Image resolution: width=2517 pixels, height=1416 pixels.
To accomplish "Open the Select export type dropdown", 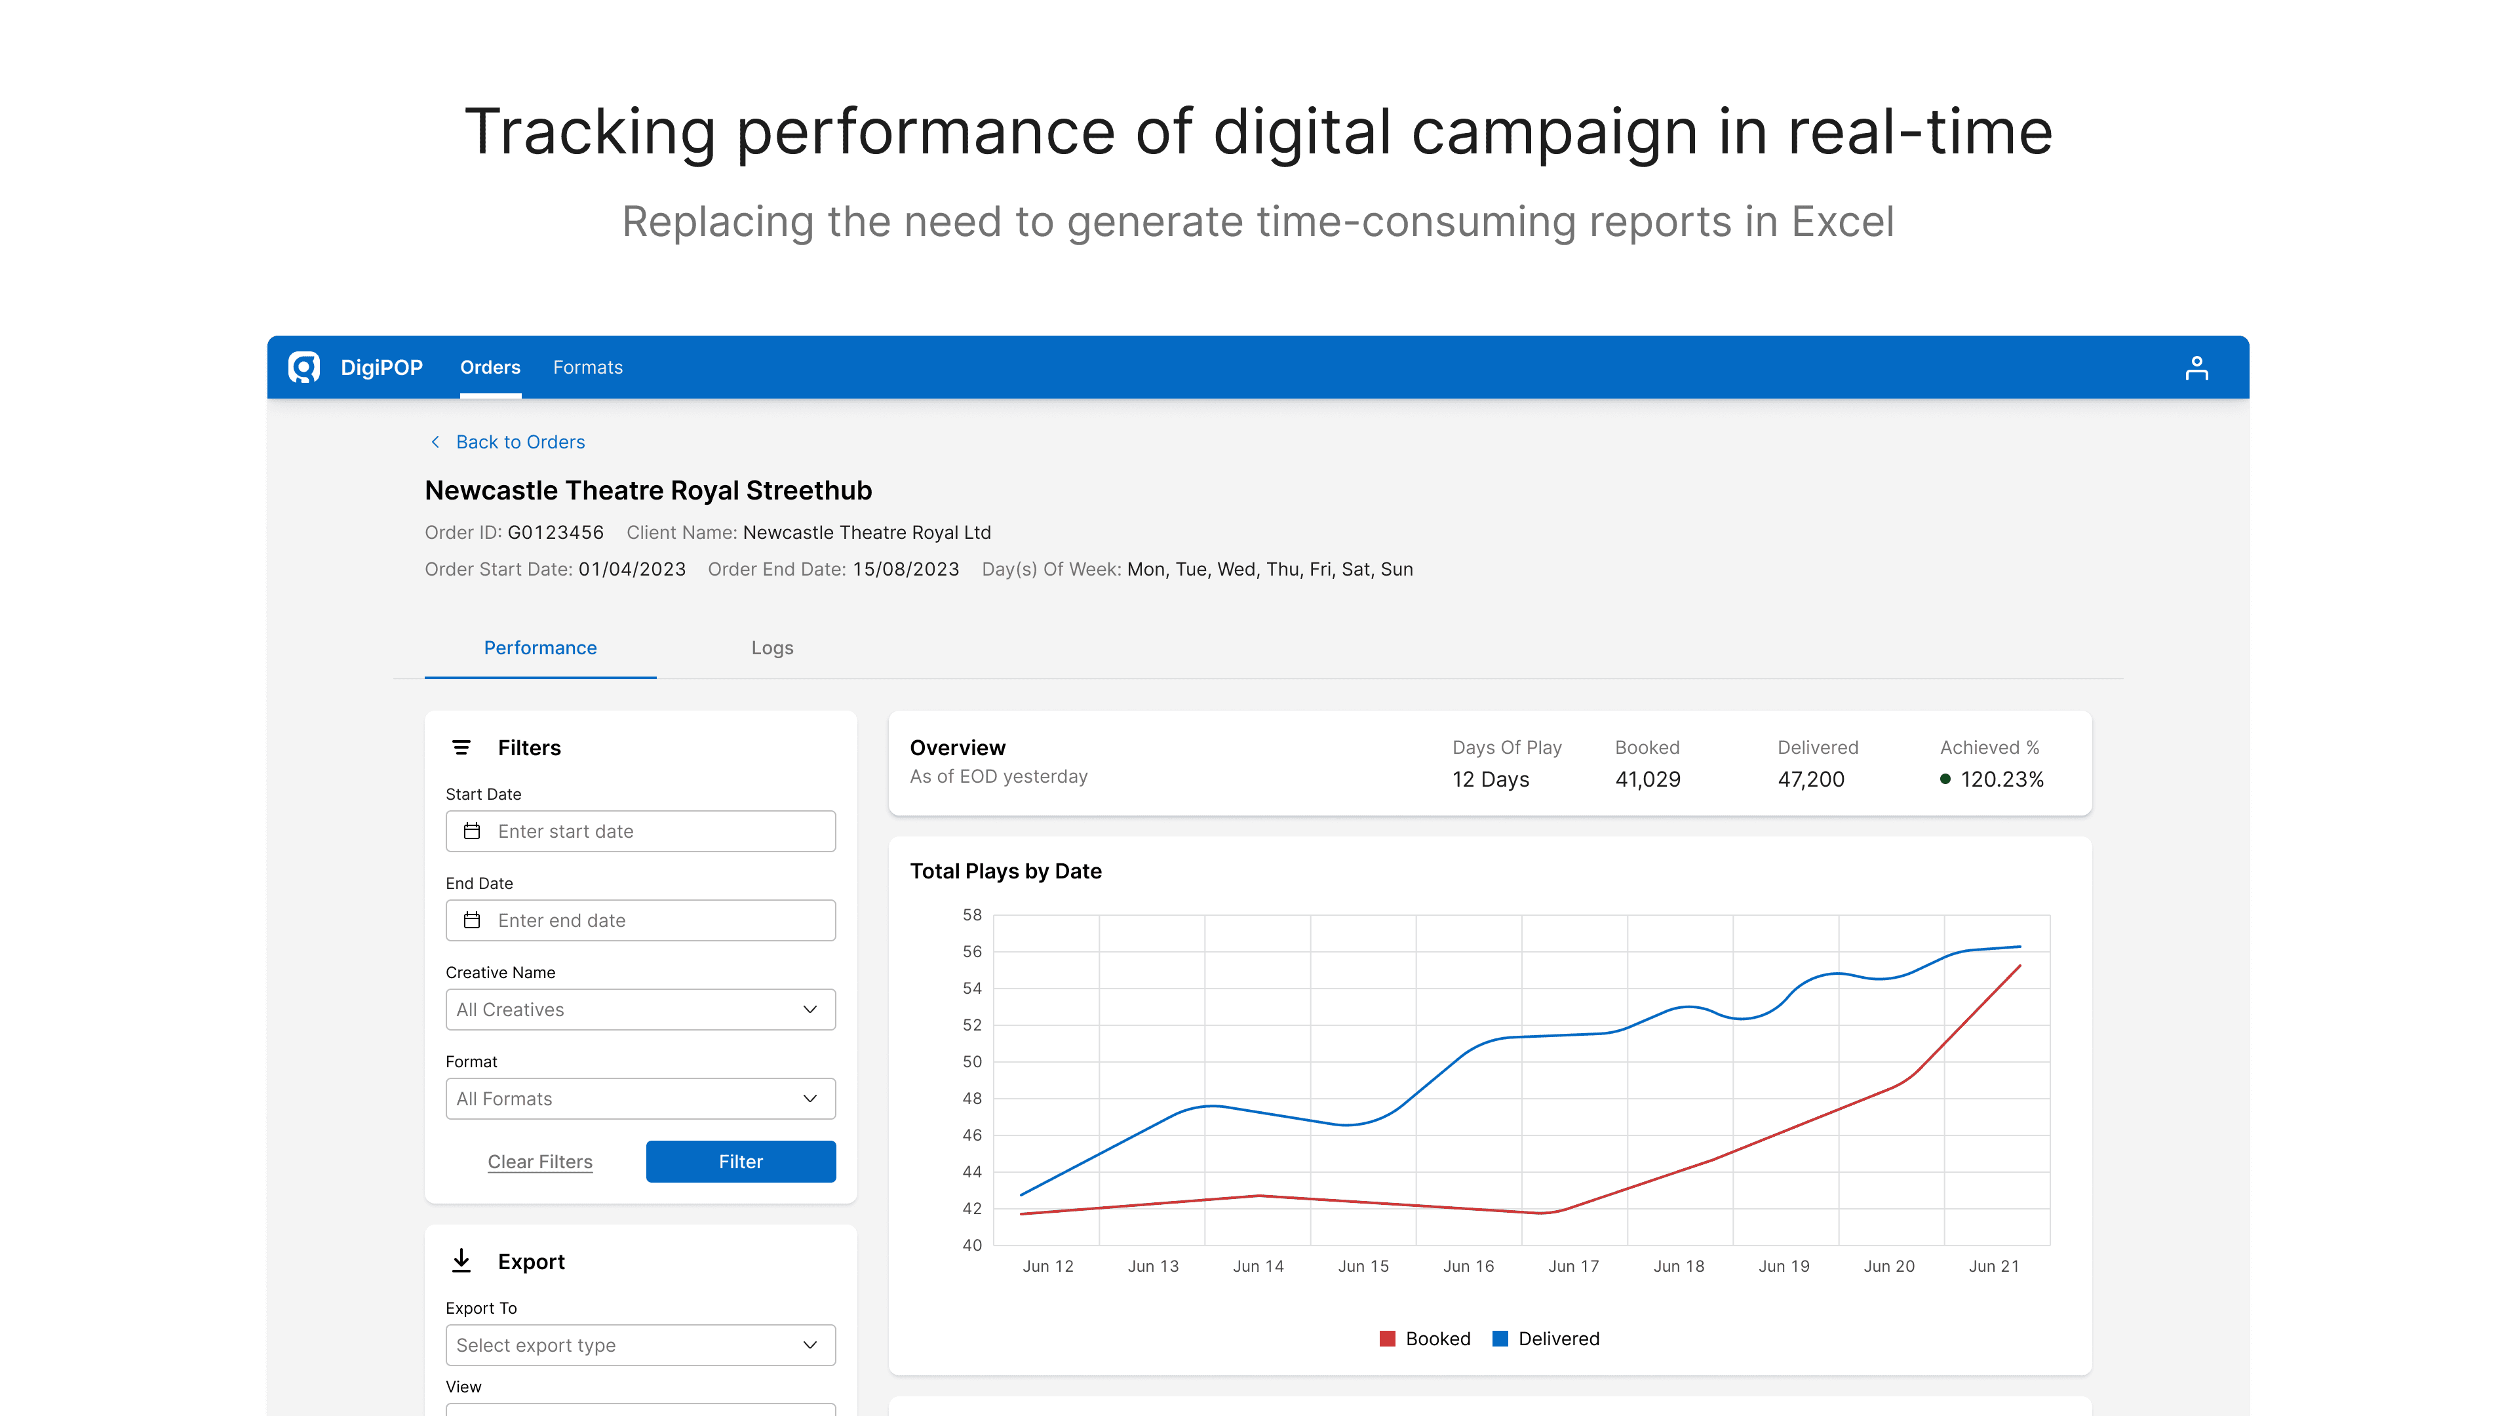I will point(640,1345).
